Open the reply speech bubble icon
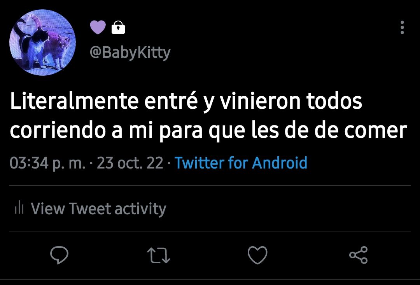Image resolution: width=420 pixels, height=285 pixels. pyautogui.click(x=59, y=255)
